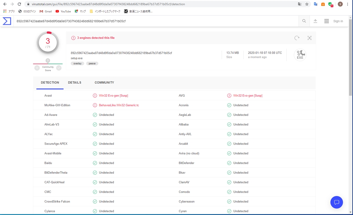Open the Maps bookmark
This screenshot has width=353, height=215.
(x=80, y=11)
